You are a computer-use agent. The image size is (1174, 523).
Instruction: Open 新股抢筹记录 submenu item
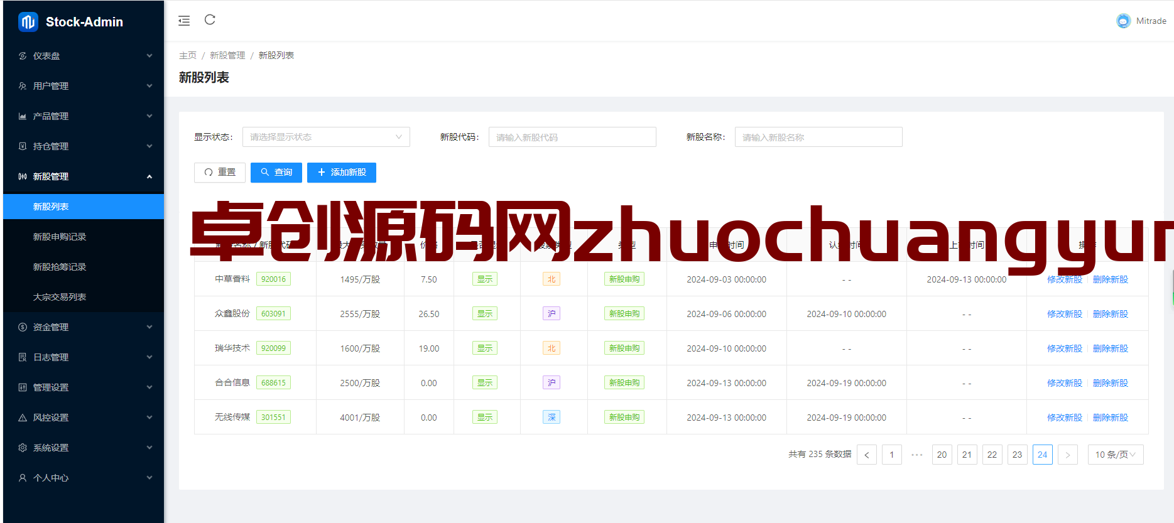pyautogui.click(x=84, y=267)
